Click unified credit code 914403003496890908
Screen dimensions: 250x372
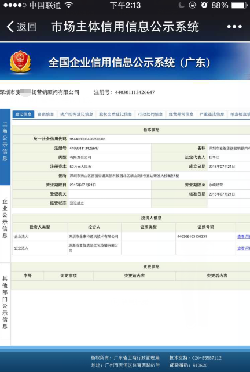tap(87, 139)
